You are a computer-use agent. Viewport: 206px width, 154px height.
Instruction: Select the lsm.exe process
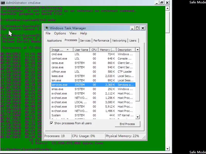pos(93,80)
